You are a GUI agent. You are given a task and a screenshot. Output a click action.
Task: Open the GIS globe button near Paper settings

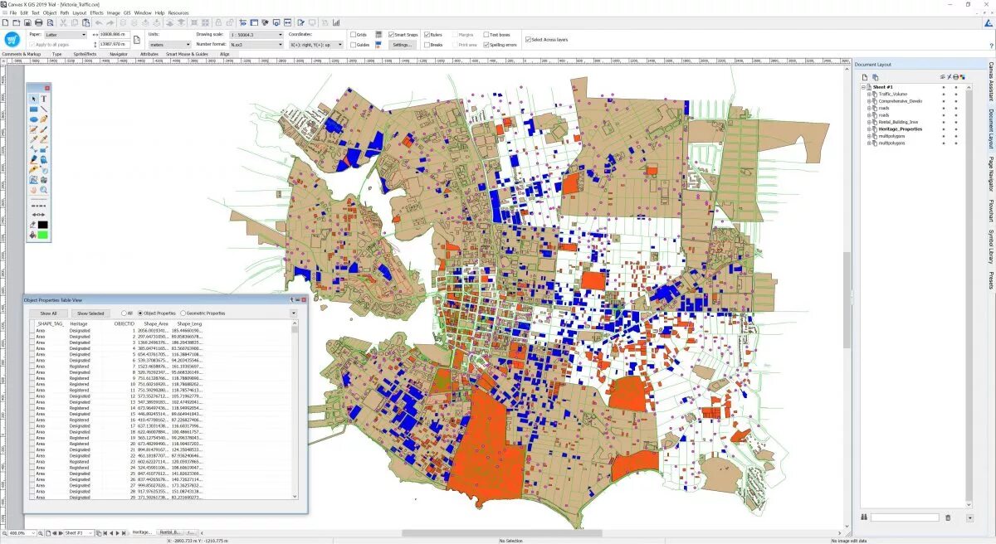pyautogui.click(x=12, y=40)
